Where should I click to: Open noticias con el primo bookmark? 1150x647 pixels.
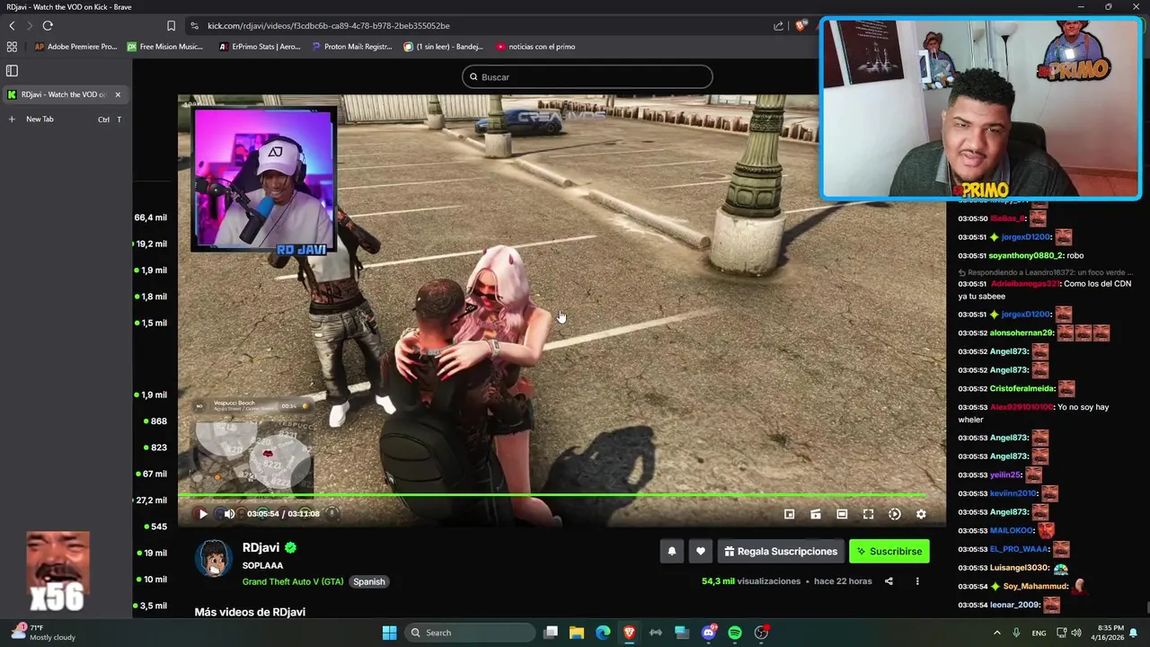coord(535,47)
